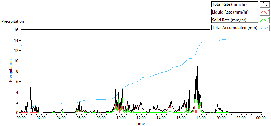Click the tallest black rate spike above 10
271x126 pixels.
click(195, 60)
